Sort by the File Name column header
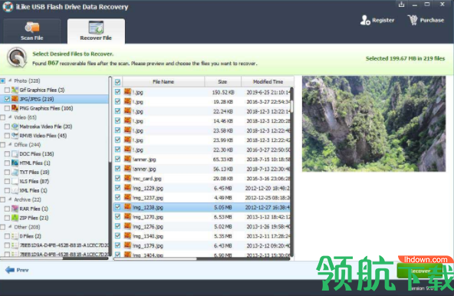The height and width of the screenshot is (296, 454). tap(163, 82)
